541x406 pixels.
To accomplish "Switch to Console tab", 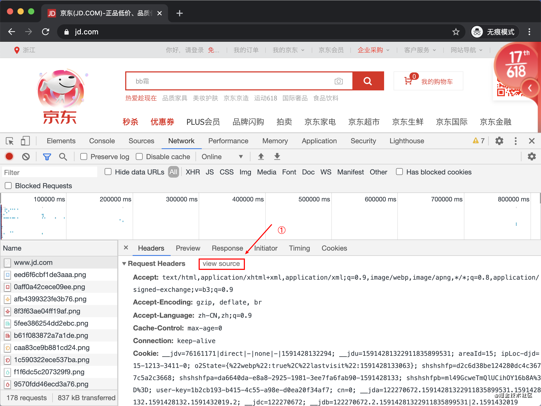I will [102, 141].
